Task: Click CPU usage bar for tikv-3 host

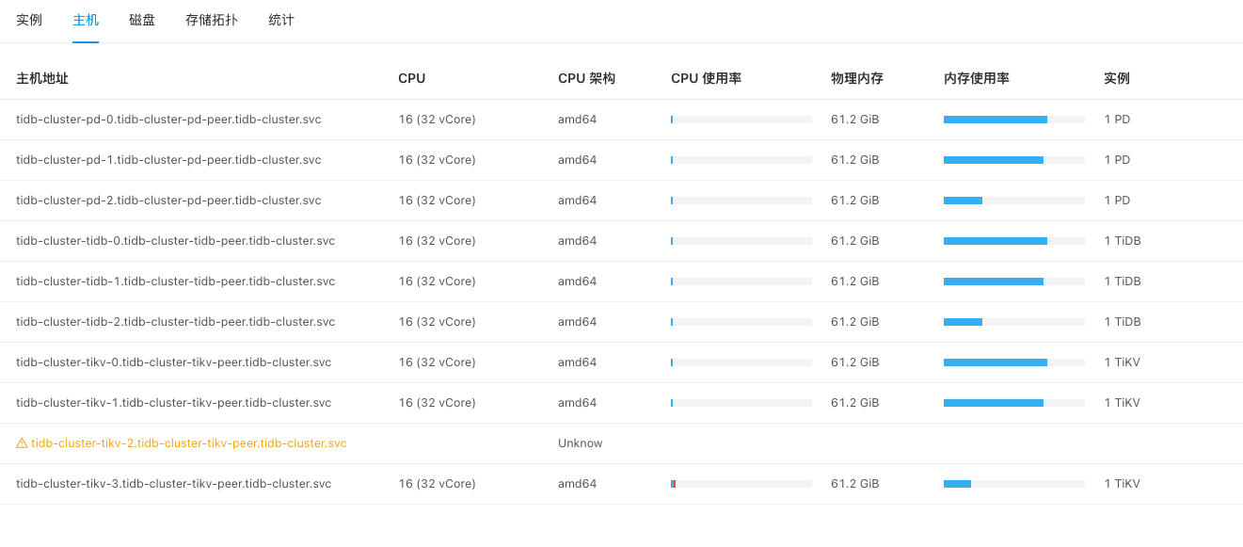Action: pos(741,484)
